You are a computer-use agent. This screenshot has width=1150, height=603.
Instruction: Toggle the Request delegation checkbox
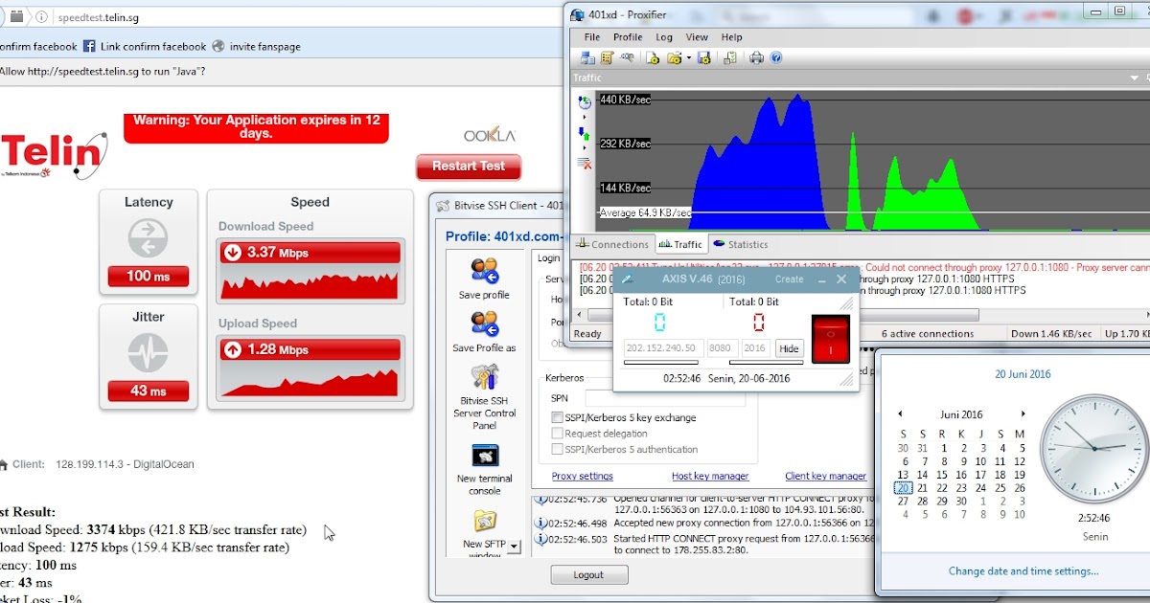(557, 434)
